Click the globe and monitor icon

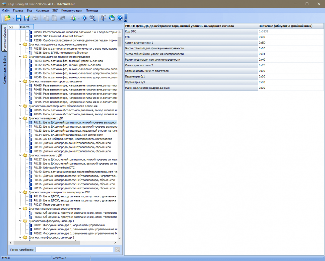pyautogui.click(x=112, y=18)
